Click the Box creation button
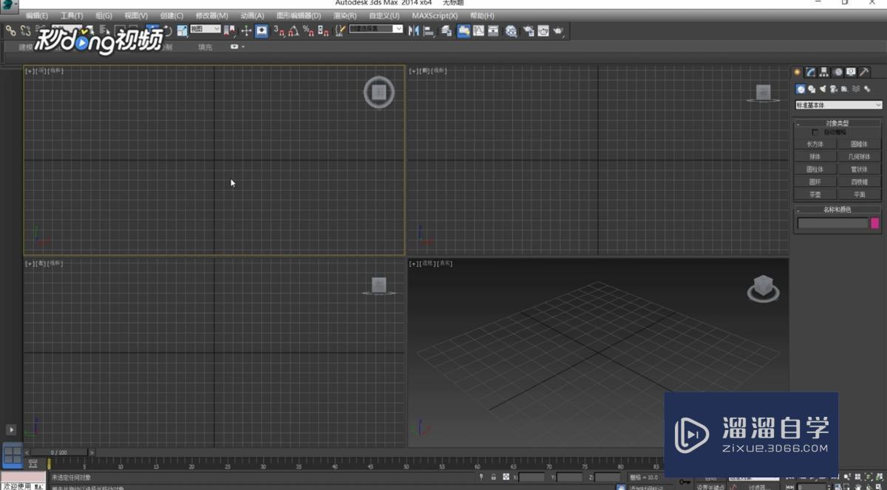The image size is (887, 490). tap(815, 143)
